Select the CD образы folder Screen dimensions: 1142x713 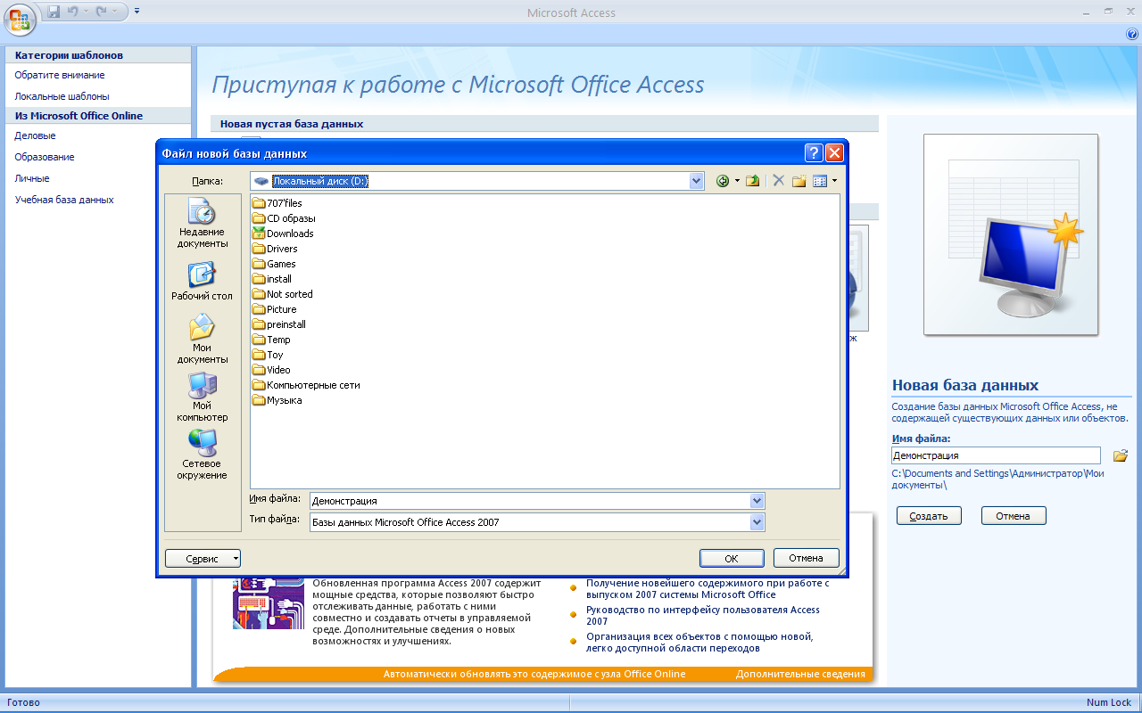[284, 218]
